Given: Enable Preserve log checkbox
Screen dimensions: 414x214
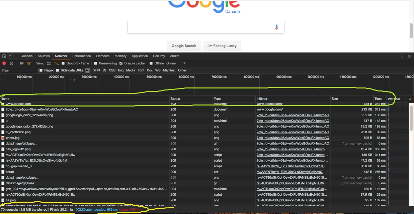Looking at the screenshot, I should click(x=95, y=63).
